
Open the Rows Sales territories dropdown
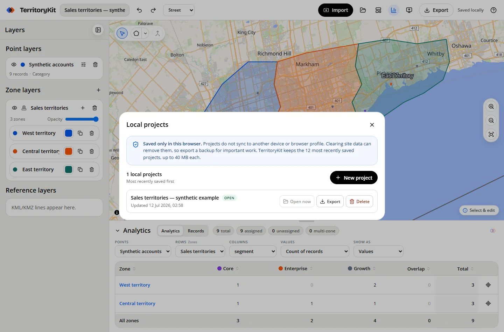[x=200, y=251]
